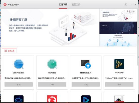Switch to the 工具下载 tab

pos(63,5)
